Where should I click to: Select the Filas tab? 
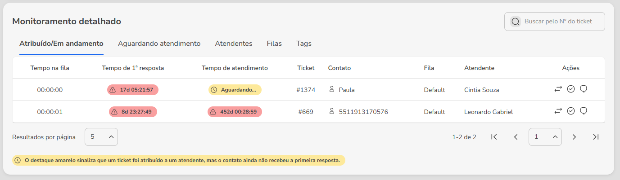point(274,44)
